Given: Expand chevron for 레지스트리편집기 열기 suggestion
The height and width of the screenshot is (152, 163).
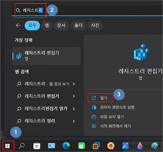Looking at the screenshot, I should pyautogui.click(x=74, y=109).
